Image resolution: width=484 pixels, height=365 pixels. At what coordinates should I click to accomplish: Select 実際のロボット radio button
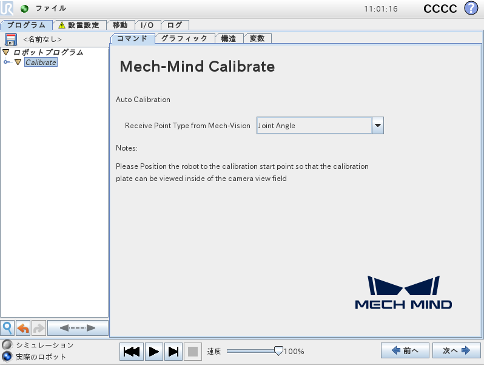click(x=7, y=356)
